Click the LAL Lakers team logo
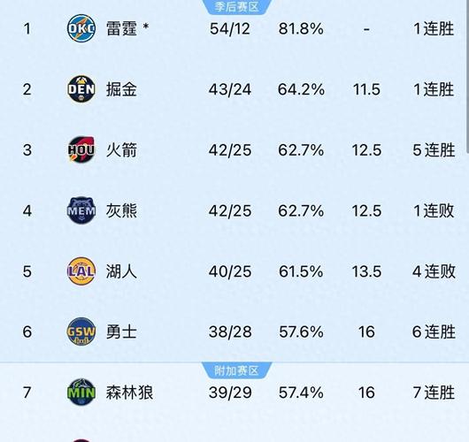The width and height of the screenshot is (469, 442). click(81, 271)
